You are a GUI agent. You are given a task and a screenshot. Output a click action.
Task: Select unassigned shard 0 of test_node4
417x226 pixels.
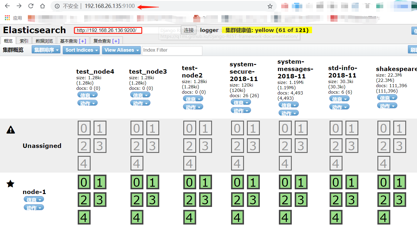point(84,128)
